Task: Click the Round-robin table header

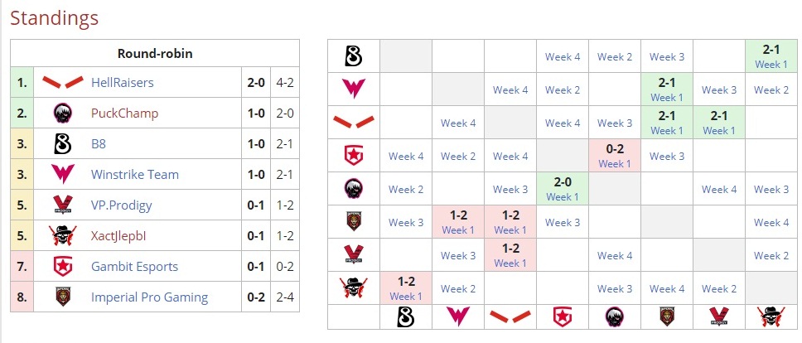Action: tap(155, 55)
